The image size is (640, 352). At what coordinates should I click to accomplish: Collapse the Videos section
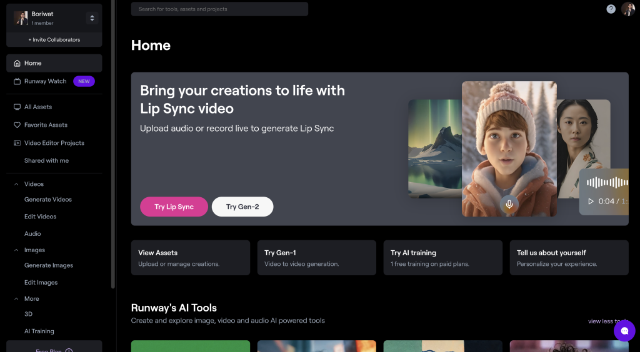[16, 184]
